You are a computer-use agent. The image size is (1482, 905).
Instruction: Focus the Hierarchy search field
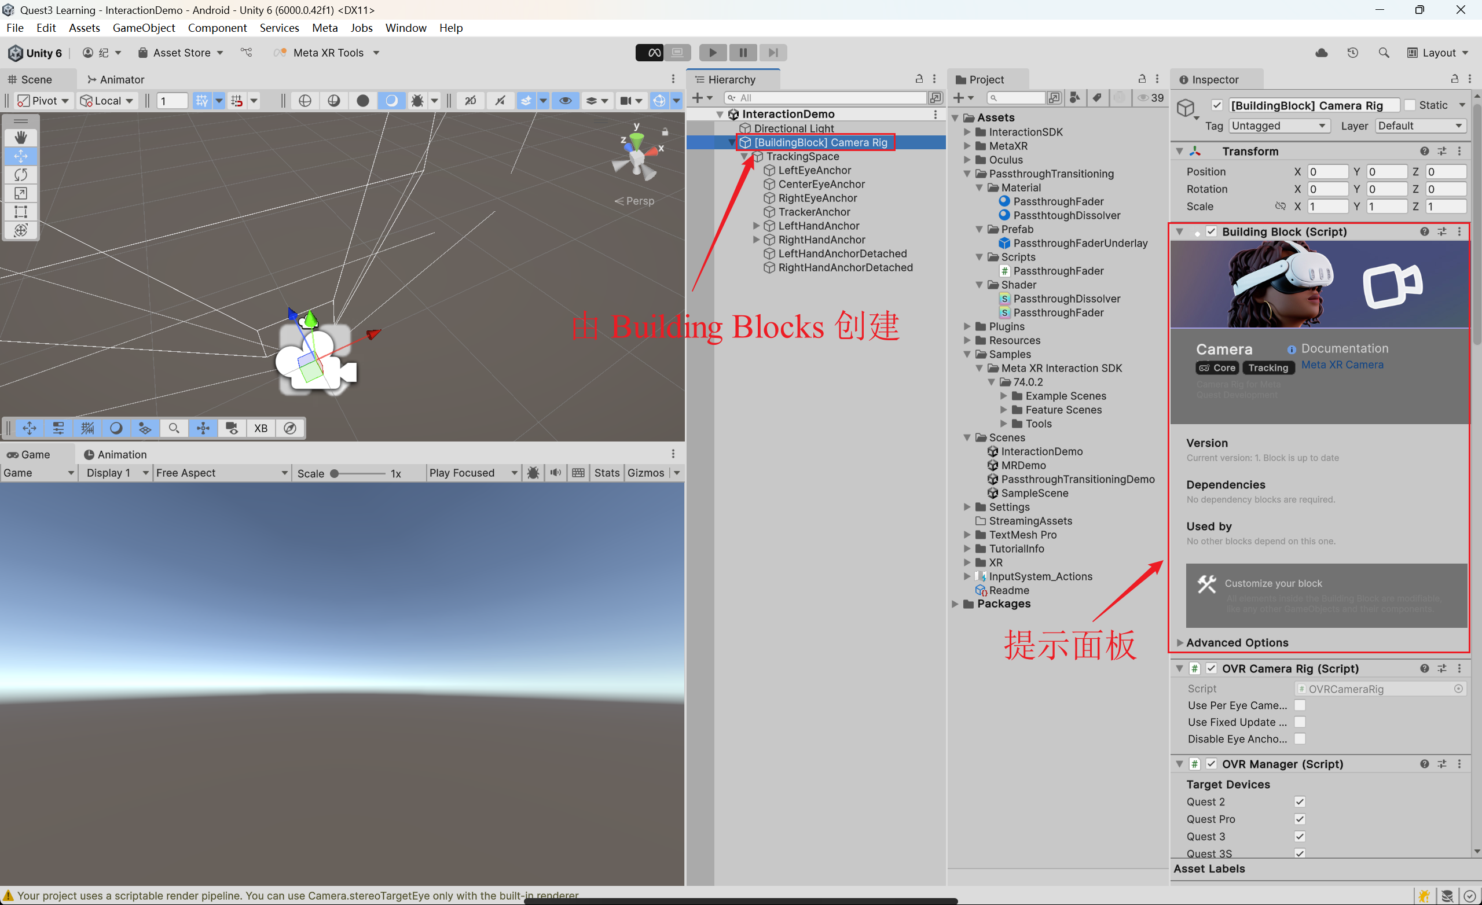pos(825,97)
